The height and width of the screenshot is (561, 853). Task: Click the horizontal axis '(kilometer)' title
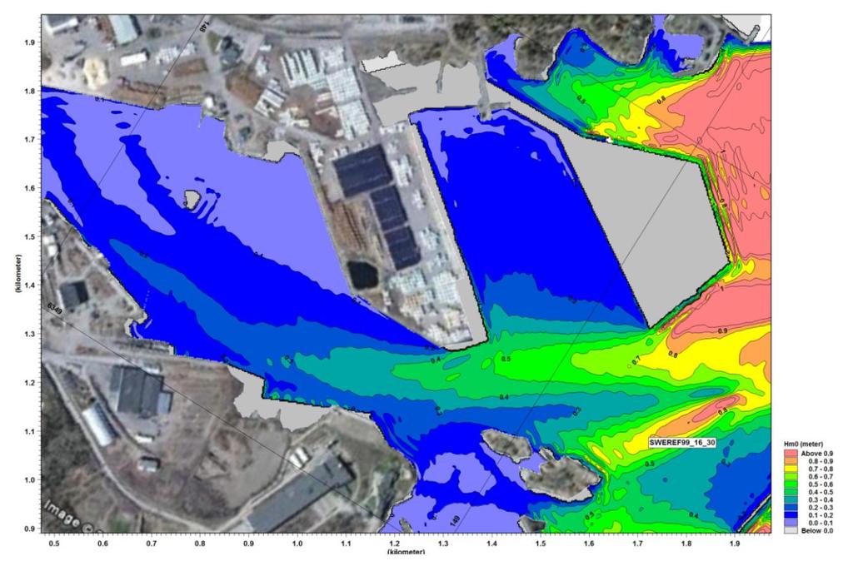[x=406, y=552]
